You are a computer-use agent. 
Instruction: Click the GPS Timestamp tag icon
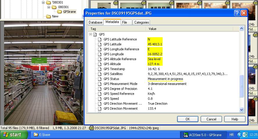tap(99, 69)
